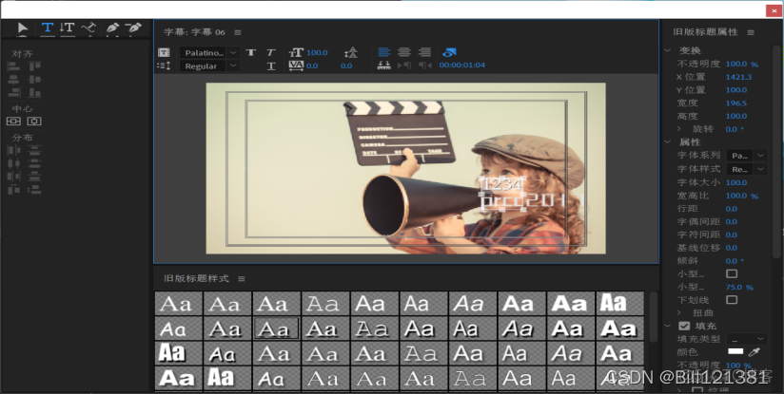
Task: Click the white fill color swatch
Action: pyautogui.click(x=735, y=352)
